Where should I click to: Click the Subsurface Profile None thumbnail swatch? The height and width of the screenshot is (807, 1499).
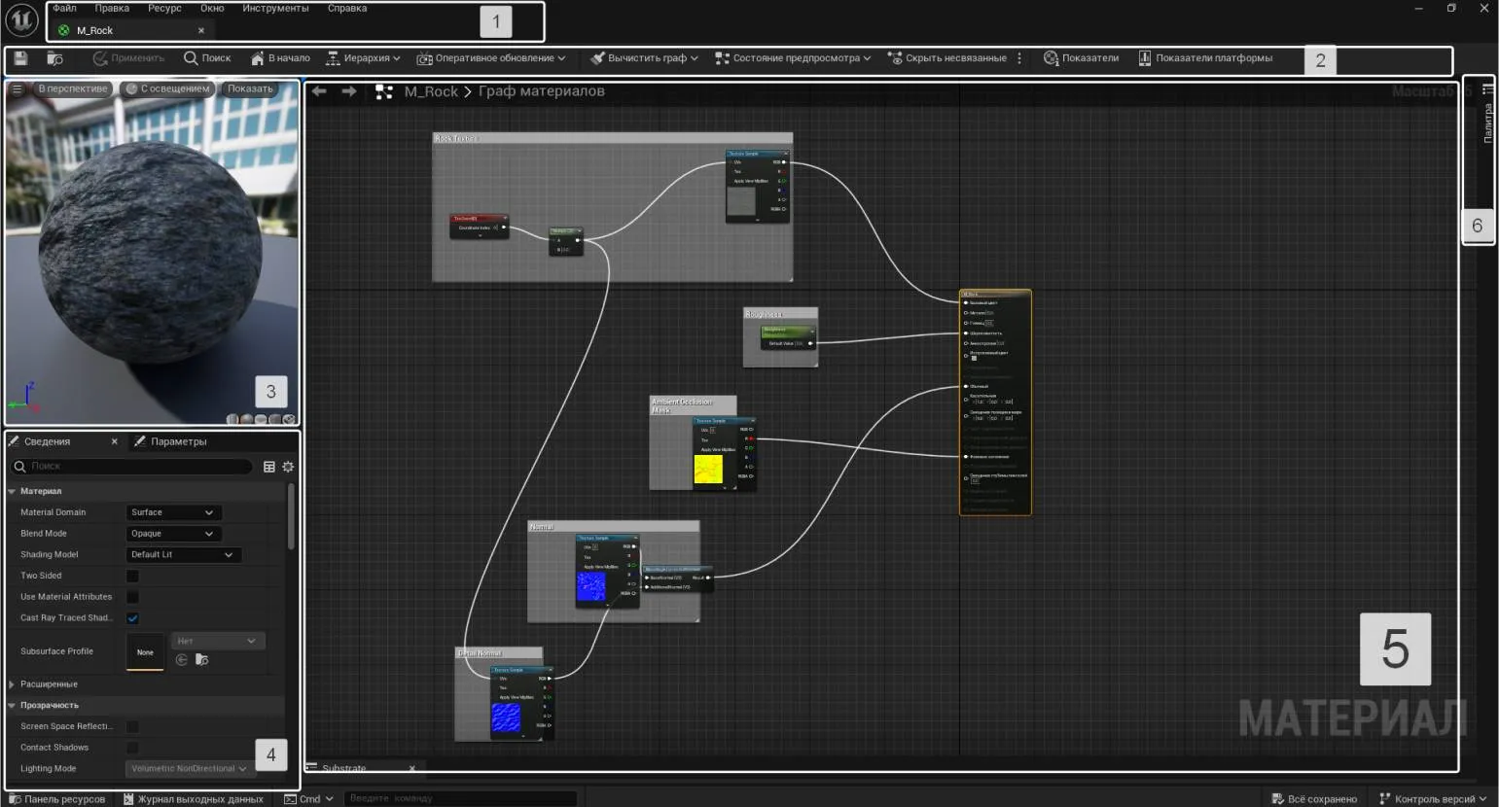(x=145, y=652)
